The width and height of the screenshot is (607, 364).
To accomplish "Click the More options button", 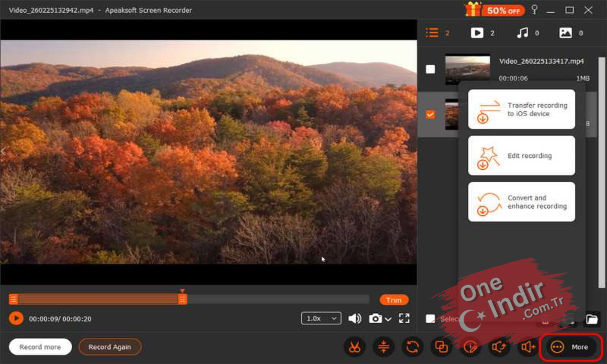I will [571, 347].
